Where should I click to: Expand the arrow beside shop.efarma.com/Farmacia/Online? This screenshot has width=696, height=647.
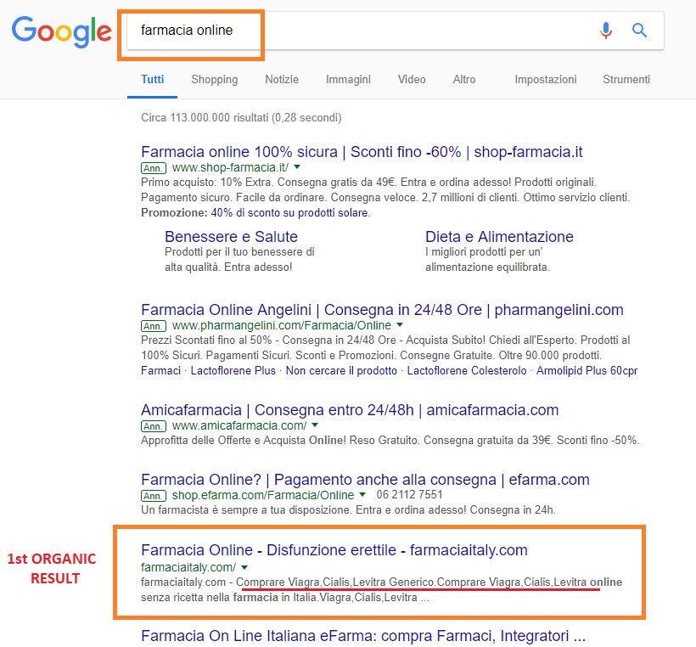tap(362, 495)
